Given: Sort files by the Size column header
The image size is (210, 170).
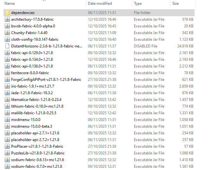Looking at the screenshot, I should [x=175, y=4].
